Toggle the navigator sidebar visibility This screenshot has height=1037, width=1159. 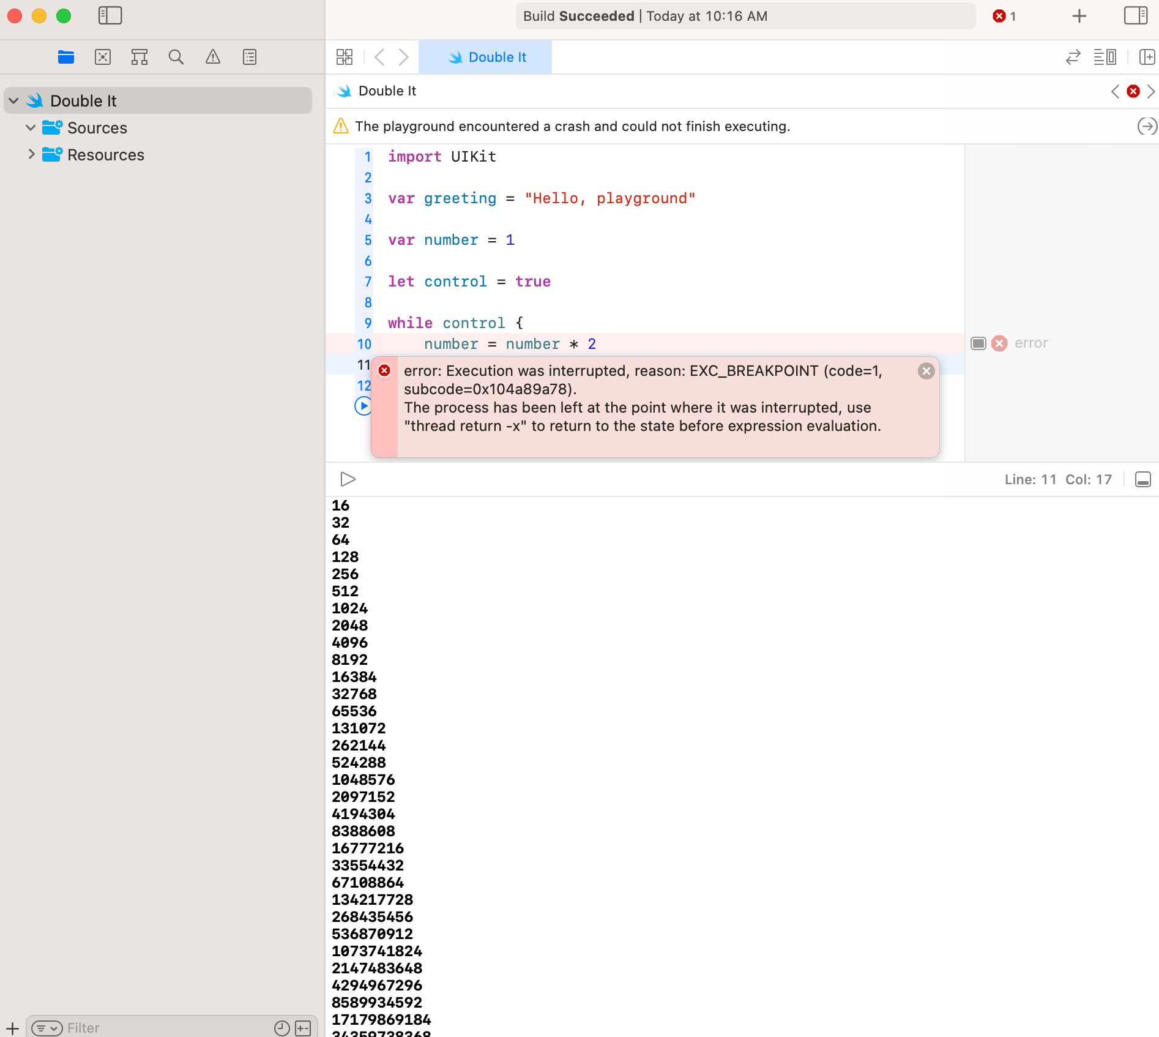[111, 16]
